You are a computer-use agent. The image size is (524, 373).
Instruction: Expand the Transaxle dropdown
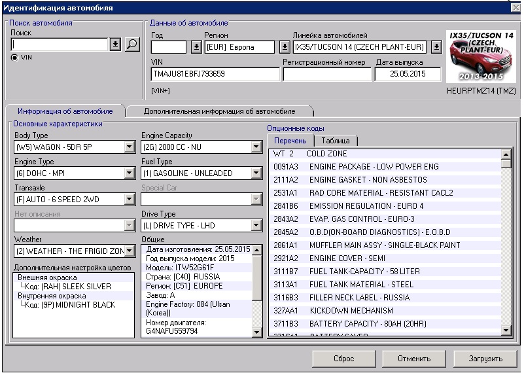129,199
